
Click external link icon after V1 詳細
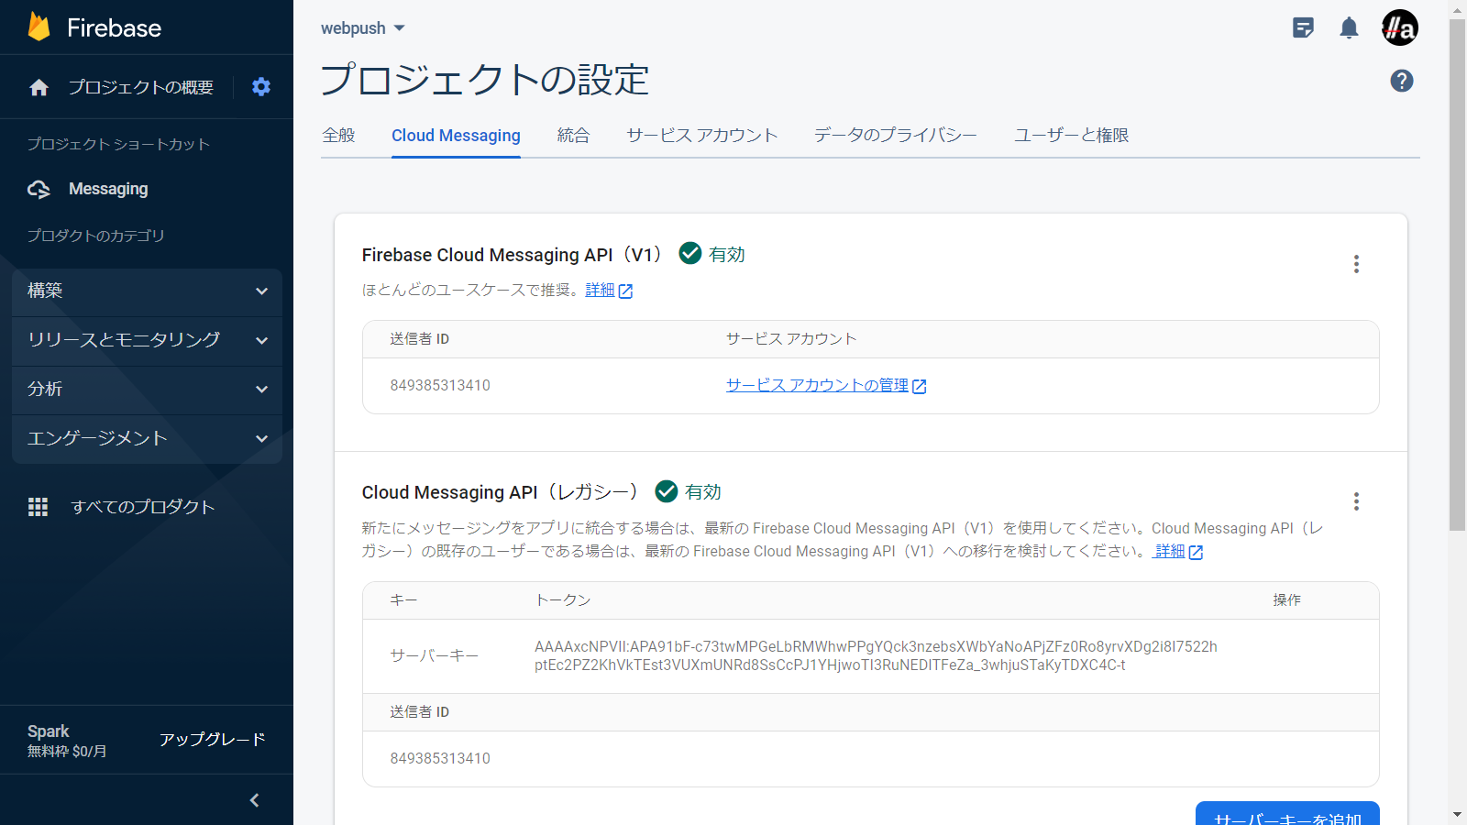625,291
